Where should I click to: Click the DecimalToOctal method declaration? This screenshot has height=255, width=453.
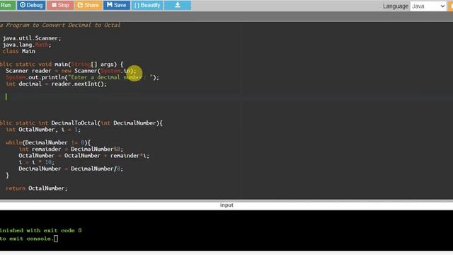click(81, 123)
